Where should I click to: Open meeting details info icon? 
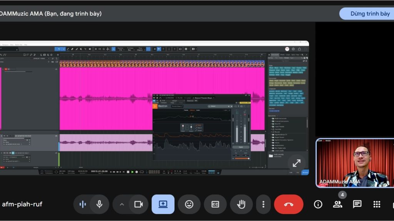pyautogui.click(x=318, y=204)
